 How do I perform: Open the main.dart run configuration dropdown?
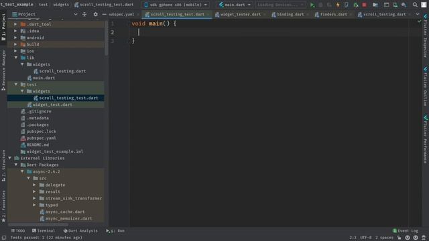click(x=235, y=5)
